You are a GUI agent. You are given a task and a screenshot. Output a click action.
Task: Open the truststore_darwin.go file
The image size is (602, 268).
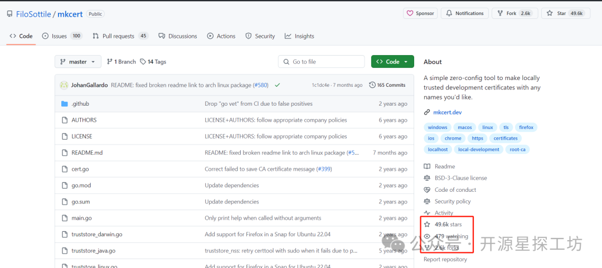point(97,234)
